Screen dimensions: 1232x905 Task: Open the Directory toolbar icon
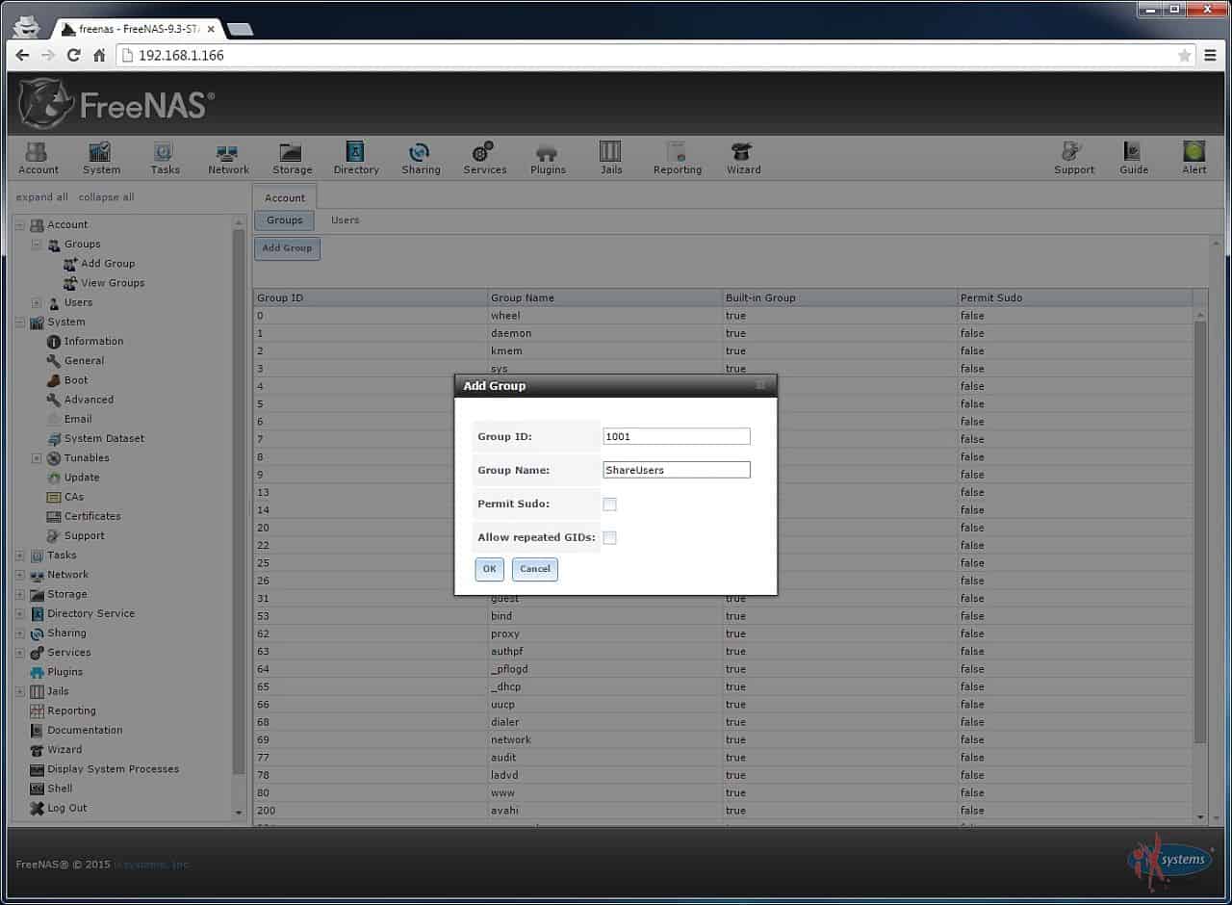point(356,158)
